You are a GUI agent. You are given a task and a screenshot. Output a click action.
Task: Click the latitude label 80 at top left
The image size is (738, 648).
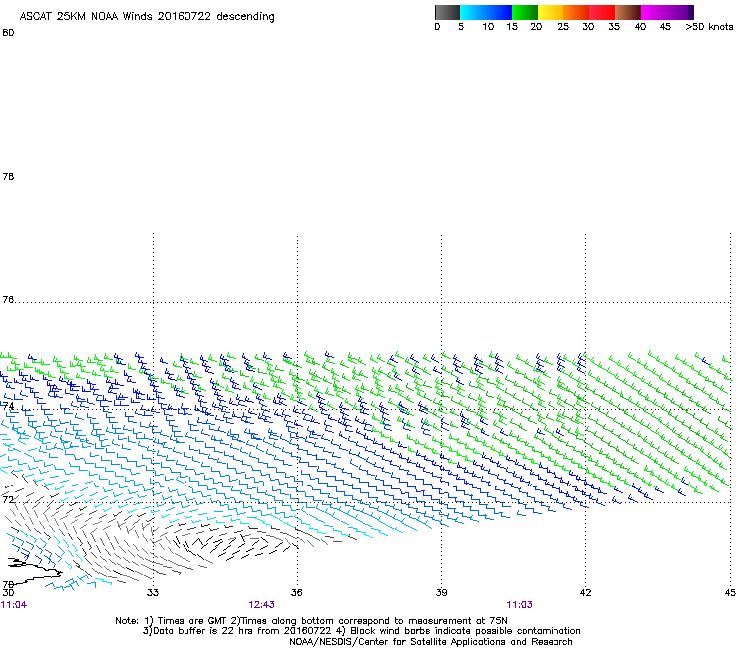point(8,33)
